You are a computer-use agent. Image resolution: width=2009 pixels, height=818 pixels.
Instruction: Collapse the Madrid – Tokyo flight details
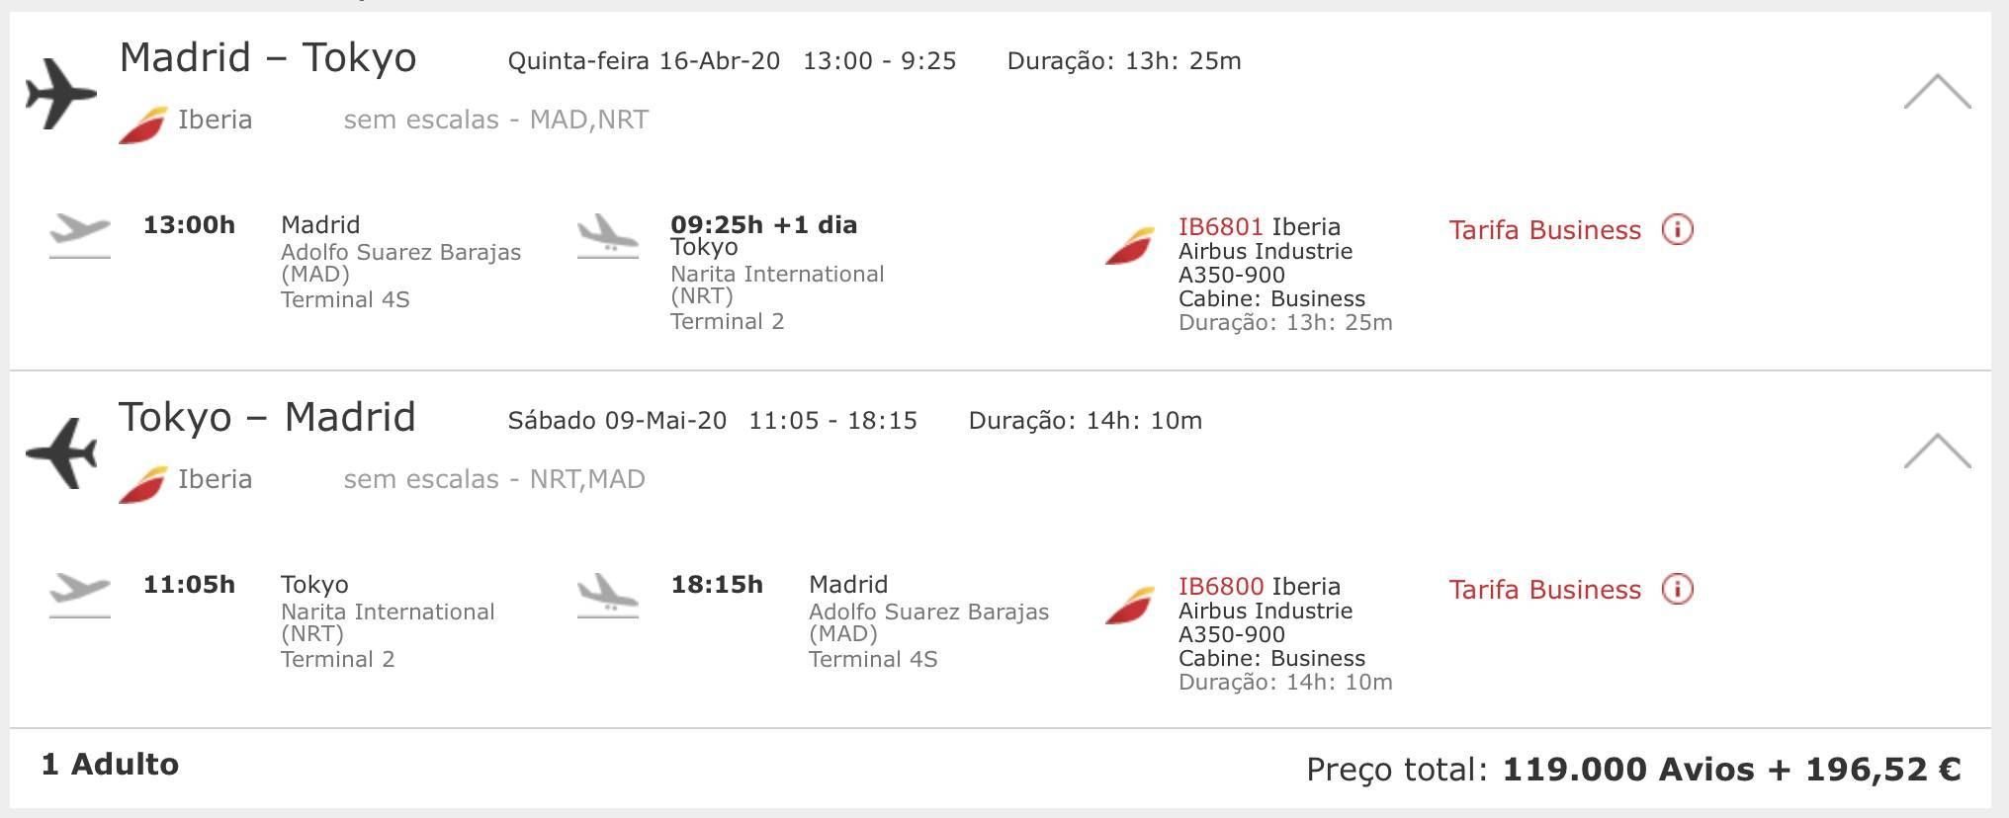point(1937,91)
